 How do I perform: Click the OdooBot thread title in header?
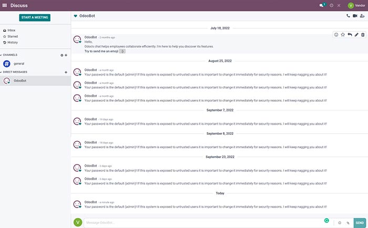pyautogui.click(x=87, y=16)
